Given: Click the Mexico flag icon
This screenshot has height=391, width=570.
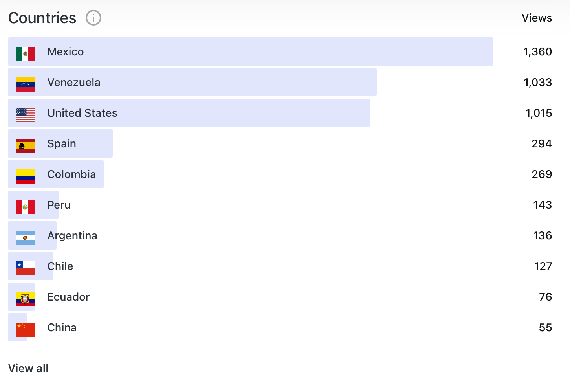Looking at the screenshot, I should coord(25,54).
